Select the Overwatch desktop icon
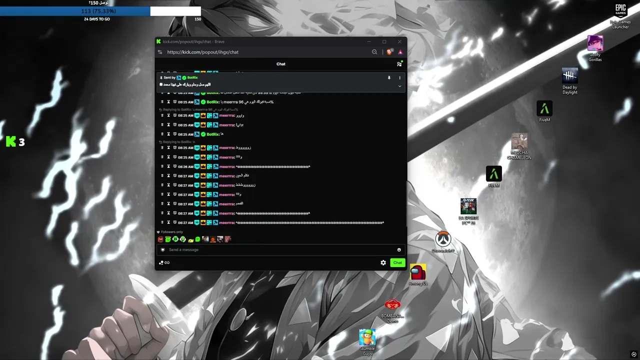This screenshot has width=640, height=360. click(x=443, y=242)
